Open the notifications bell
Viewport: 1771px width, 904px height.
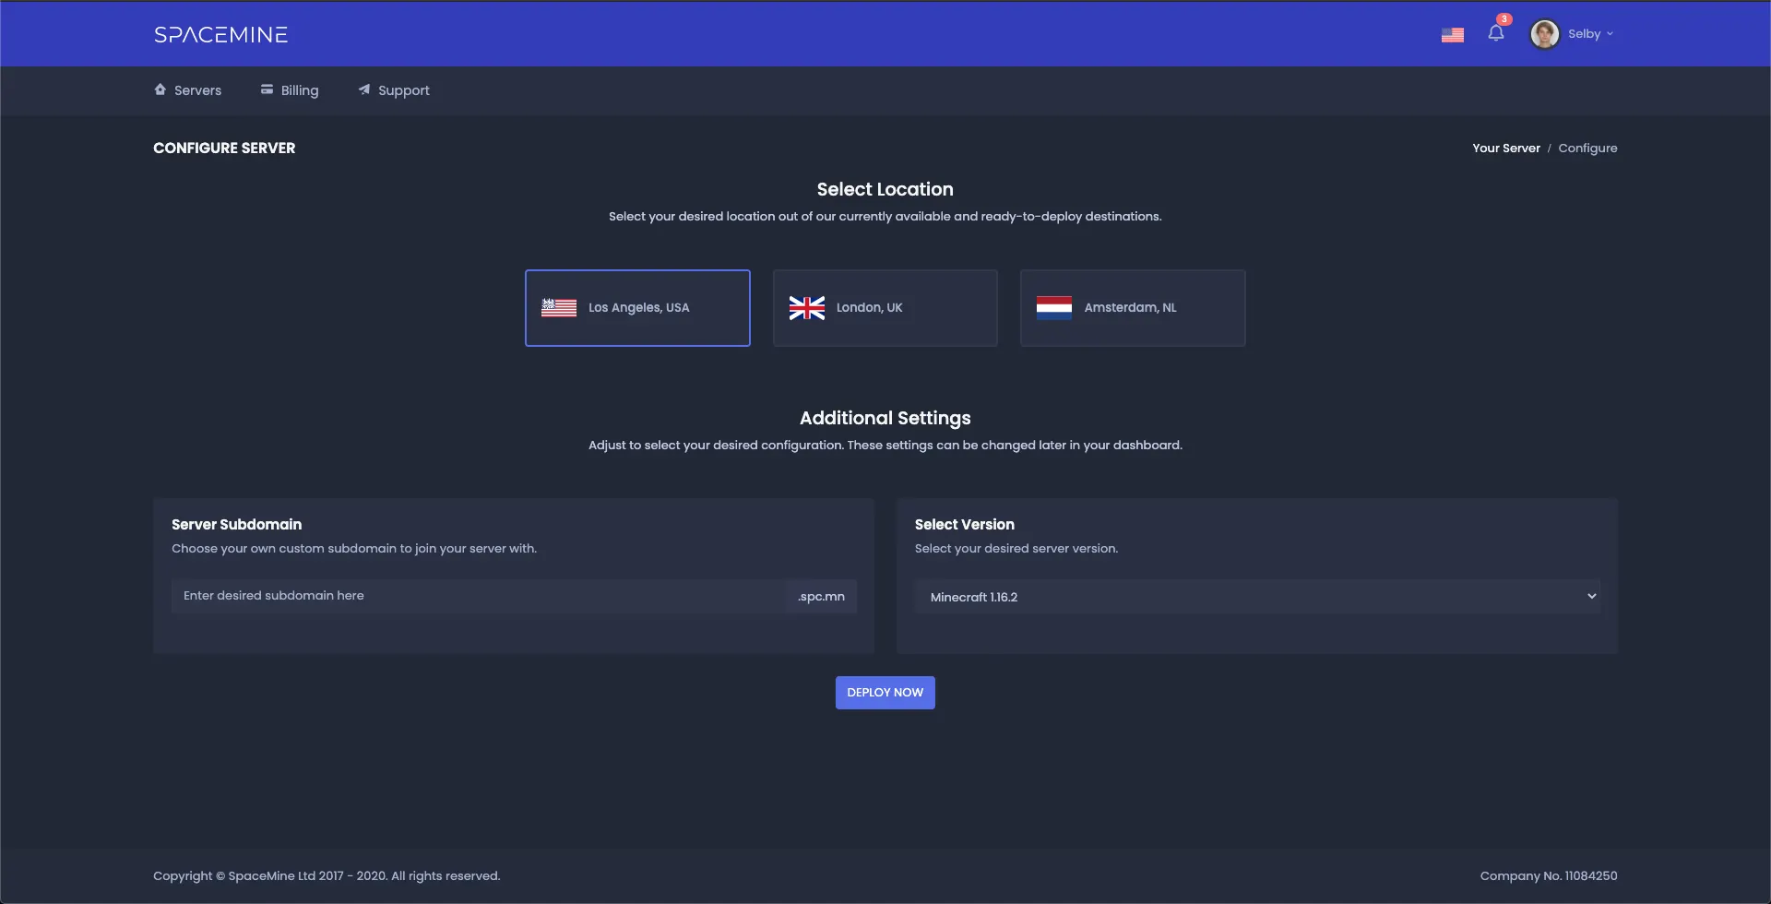(x=1495, y=34)
